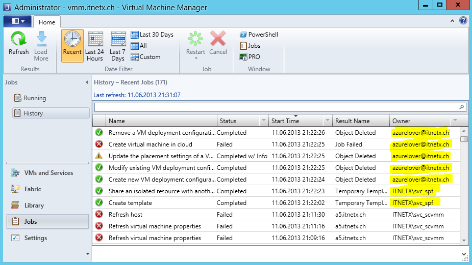Collapse the Jobs navigation pane
The height and width of the screenshot is (265, 472).
(87, 82)
